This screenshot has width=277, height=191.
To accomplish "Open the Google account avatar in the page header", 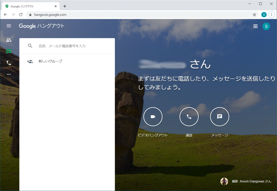I will (266, 26).
